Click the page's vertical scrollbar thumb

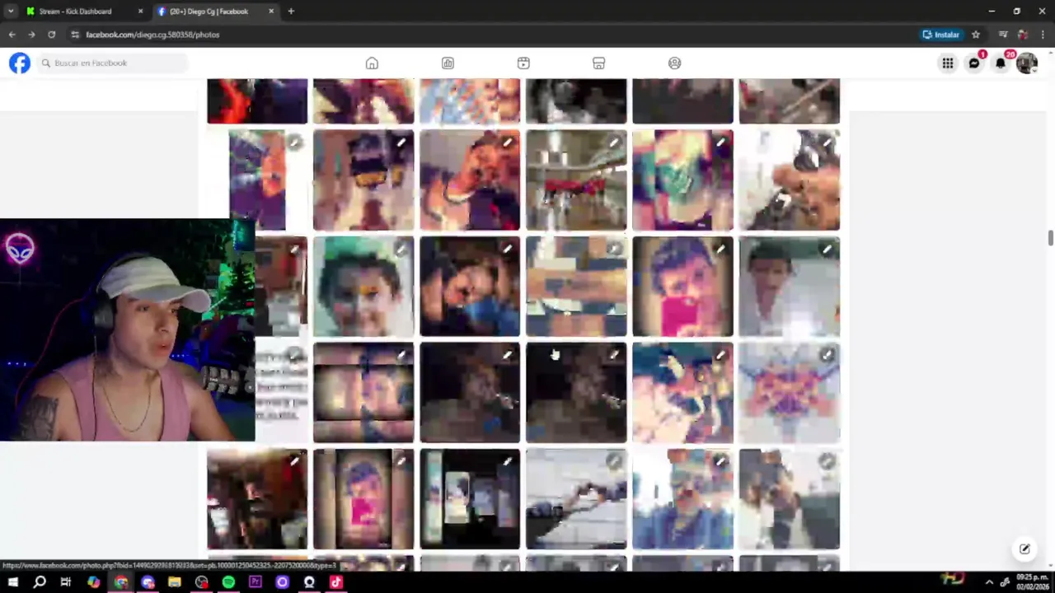pyautogui.click(x=1050, y=238)
